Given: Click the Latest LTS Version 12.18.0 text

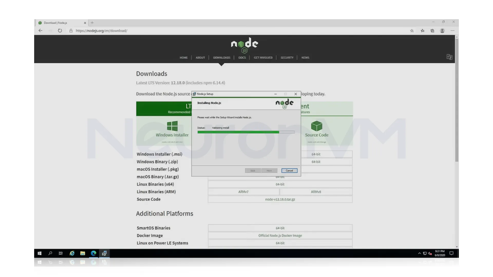Looking at the screenshot, I should 181,83.
